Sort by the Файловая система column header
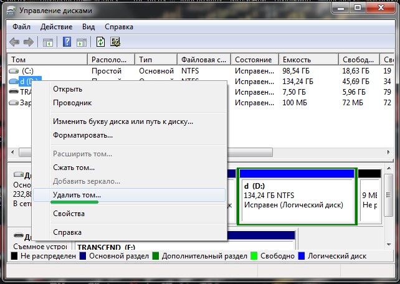Screen dimensions: 400x284 204,59
